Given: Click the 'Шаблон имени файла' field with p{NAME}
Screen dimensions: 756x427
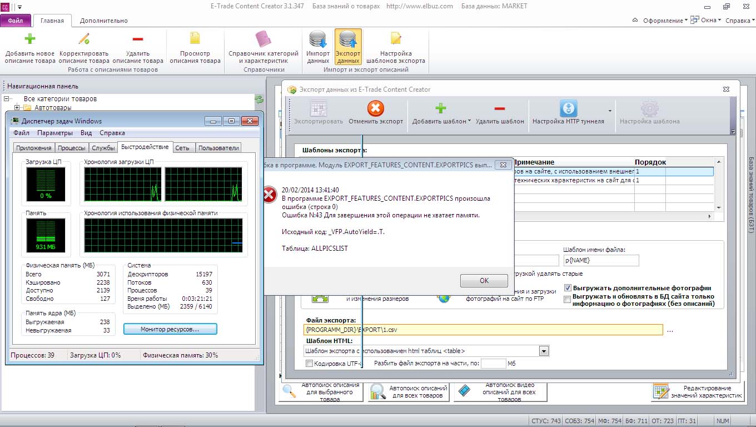Looking at the screenshot, I should 601,260.
